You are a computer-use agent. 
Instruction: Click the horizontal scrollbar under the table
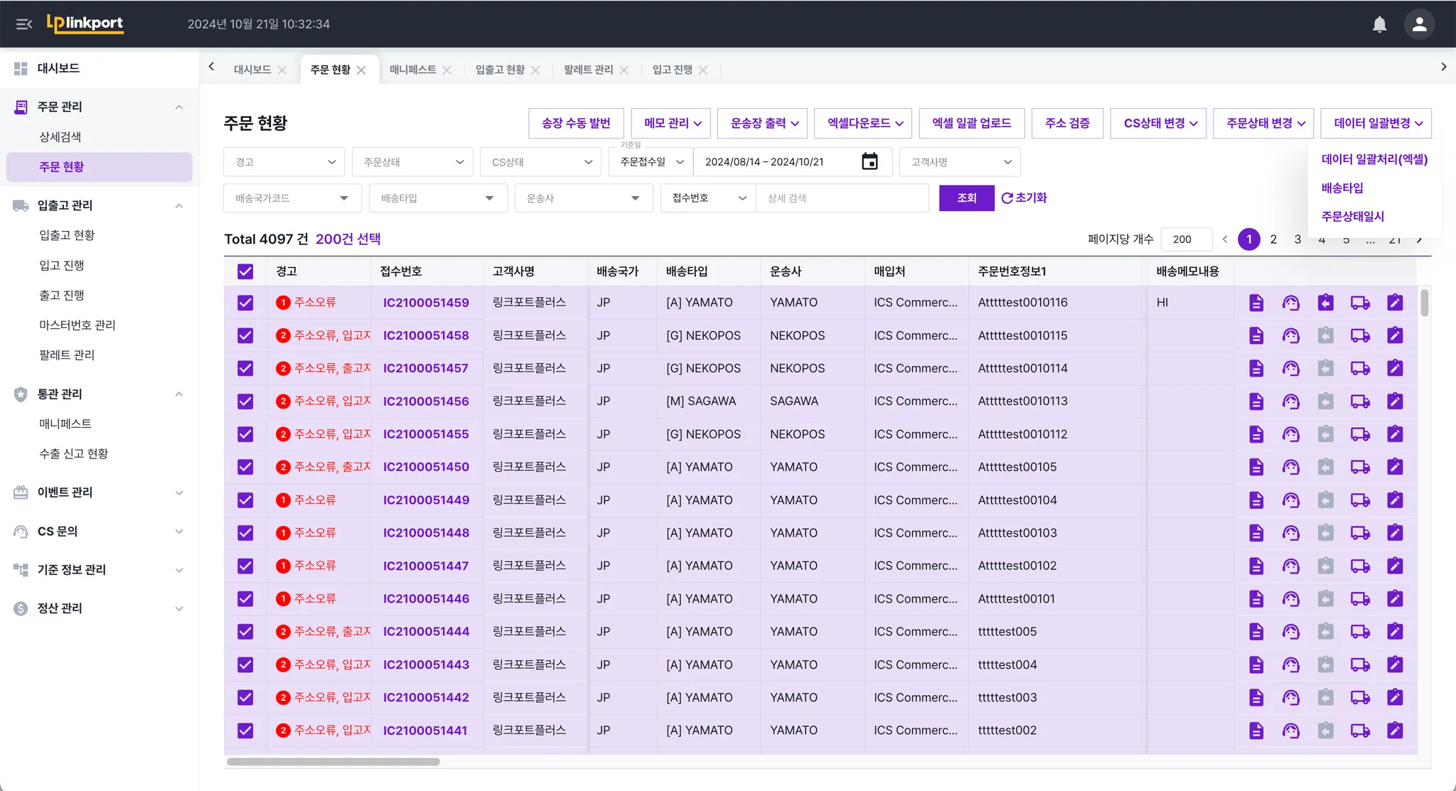[333, 762]
